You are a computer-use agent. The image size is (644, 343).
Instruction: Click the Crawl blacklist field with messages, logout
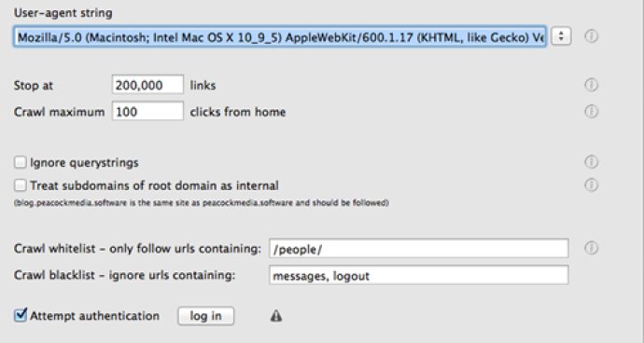click(419, 275)
